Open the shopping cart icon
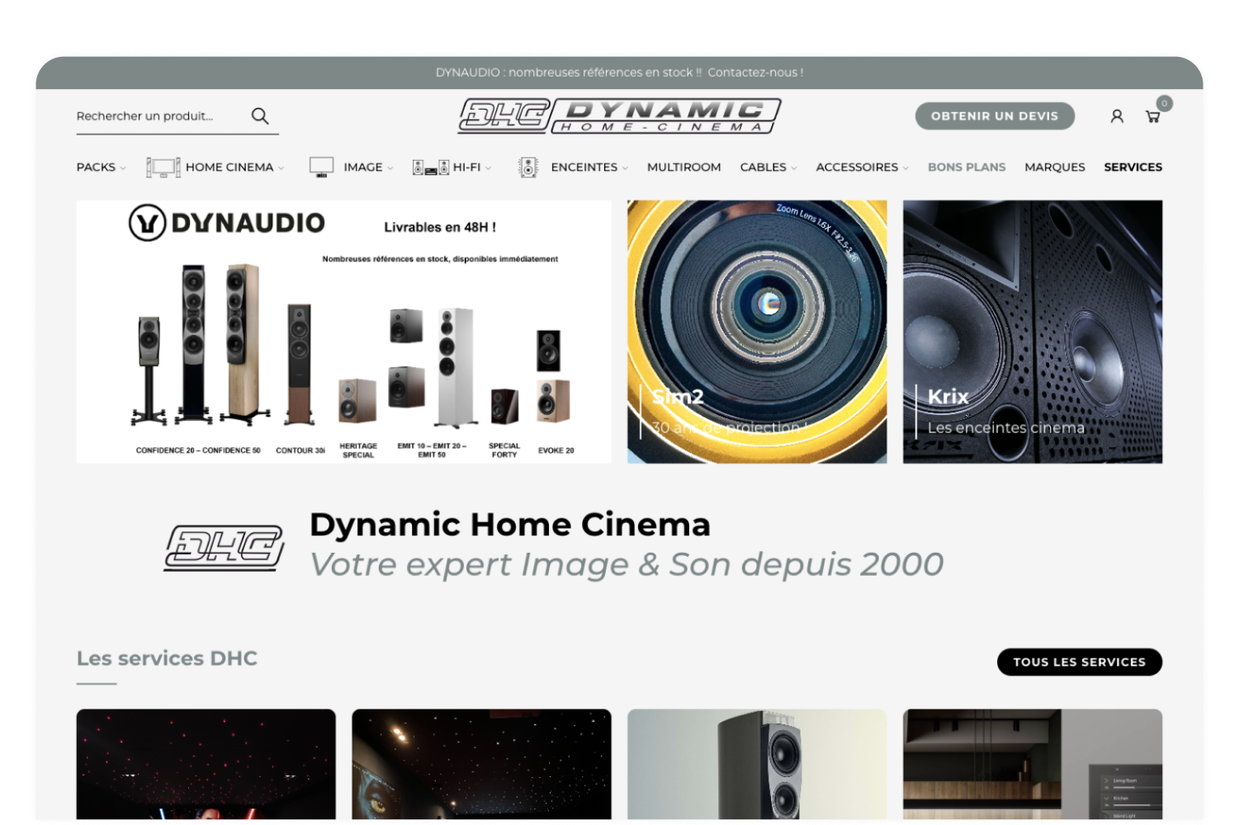The width and height of the screenshot is (1239, 825). pyautogui.click(x=1153, y=117)
